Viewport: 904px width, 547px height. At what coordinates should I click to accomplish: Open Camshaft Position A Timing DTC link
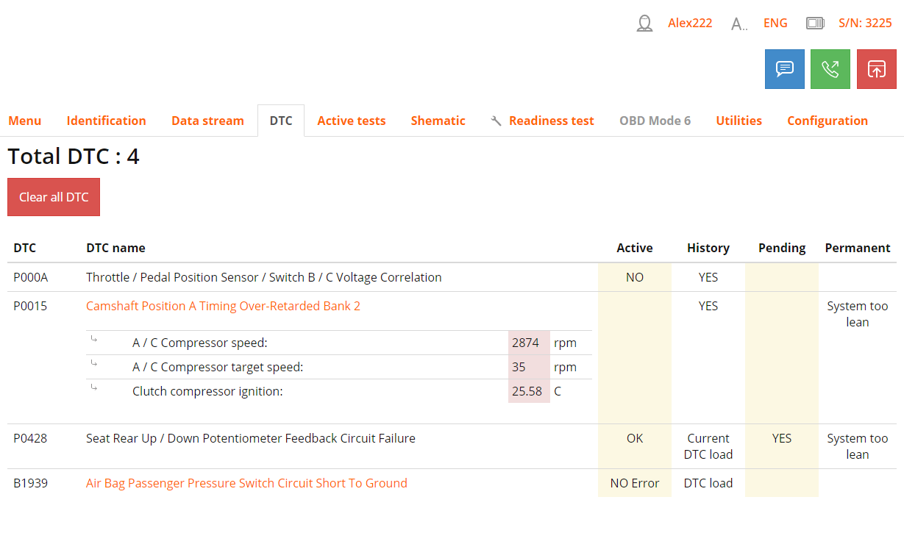223,306
